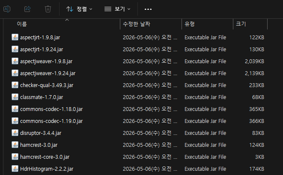Click the Share icon in the toolbar

tap(27, 9)
